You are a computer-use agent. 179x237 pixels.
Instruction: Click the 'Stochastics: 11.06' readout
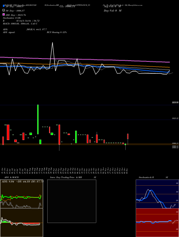click(12, 18)
